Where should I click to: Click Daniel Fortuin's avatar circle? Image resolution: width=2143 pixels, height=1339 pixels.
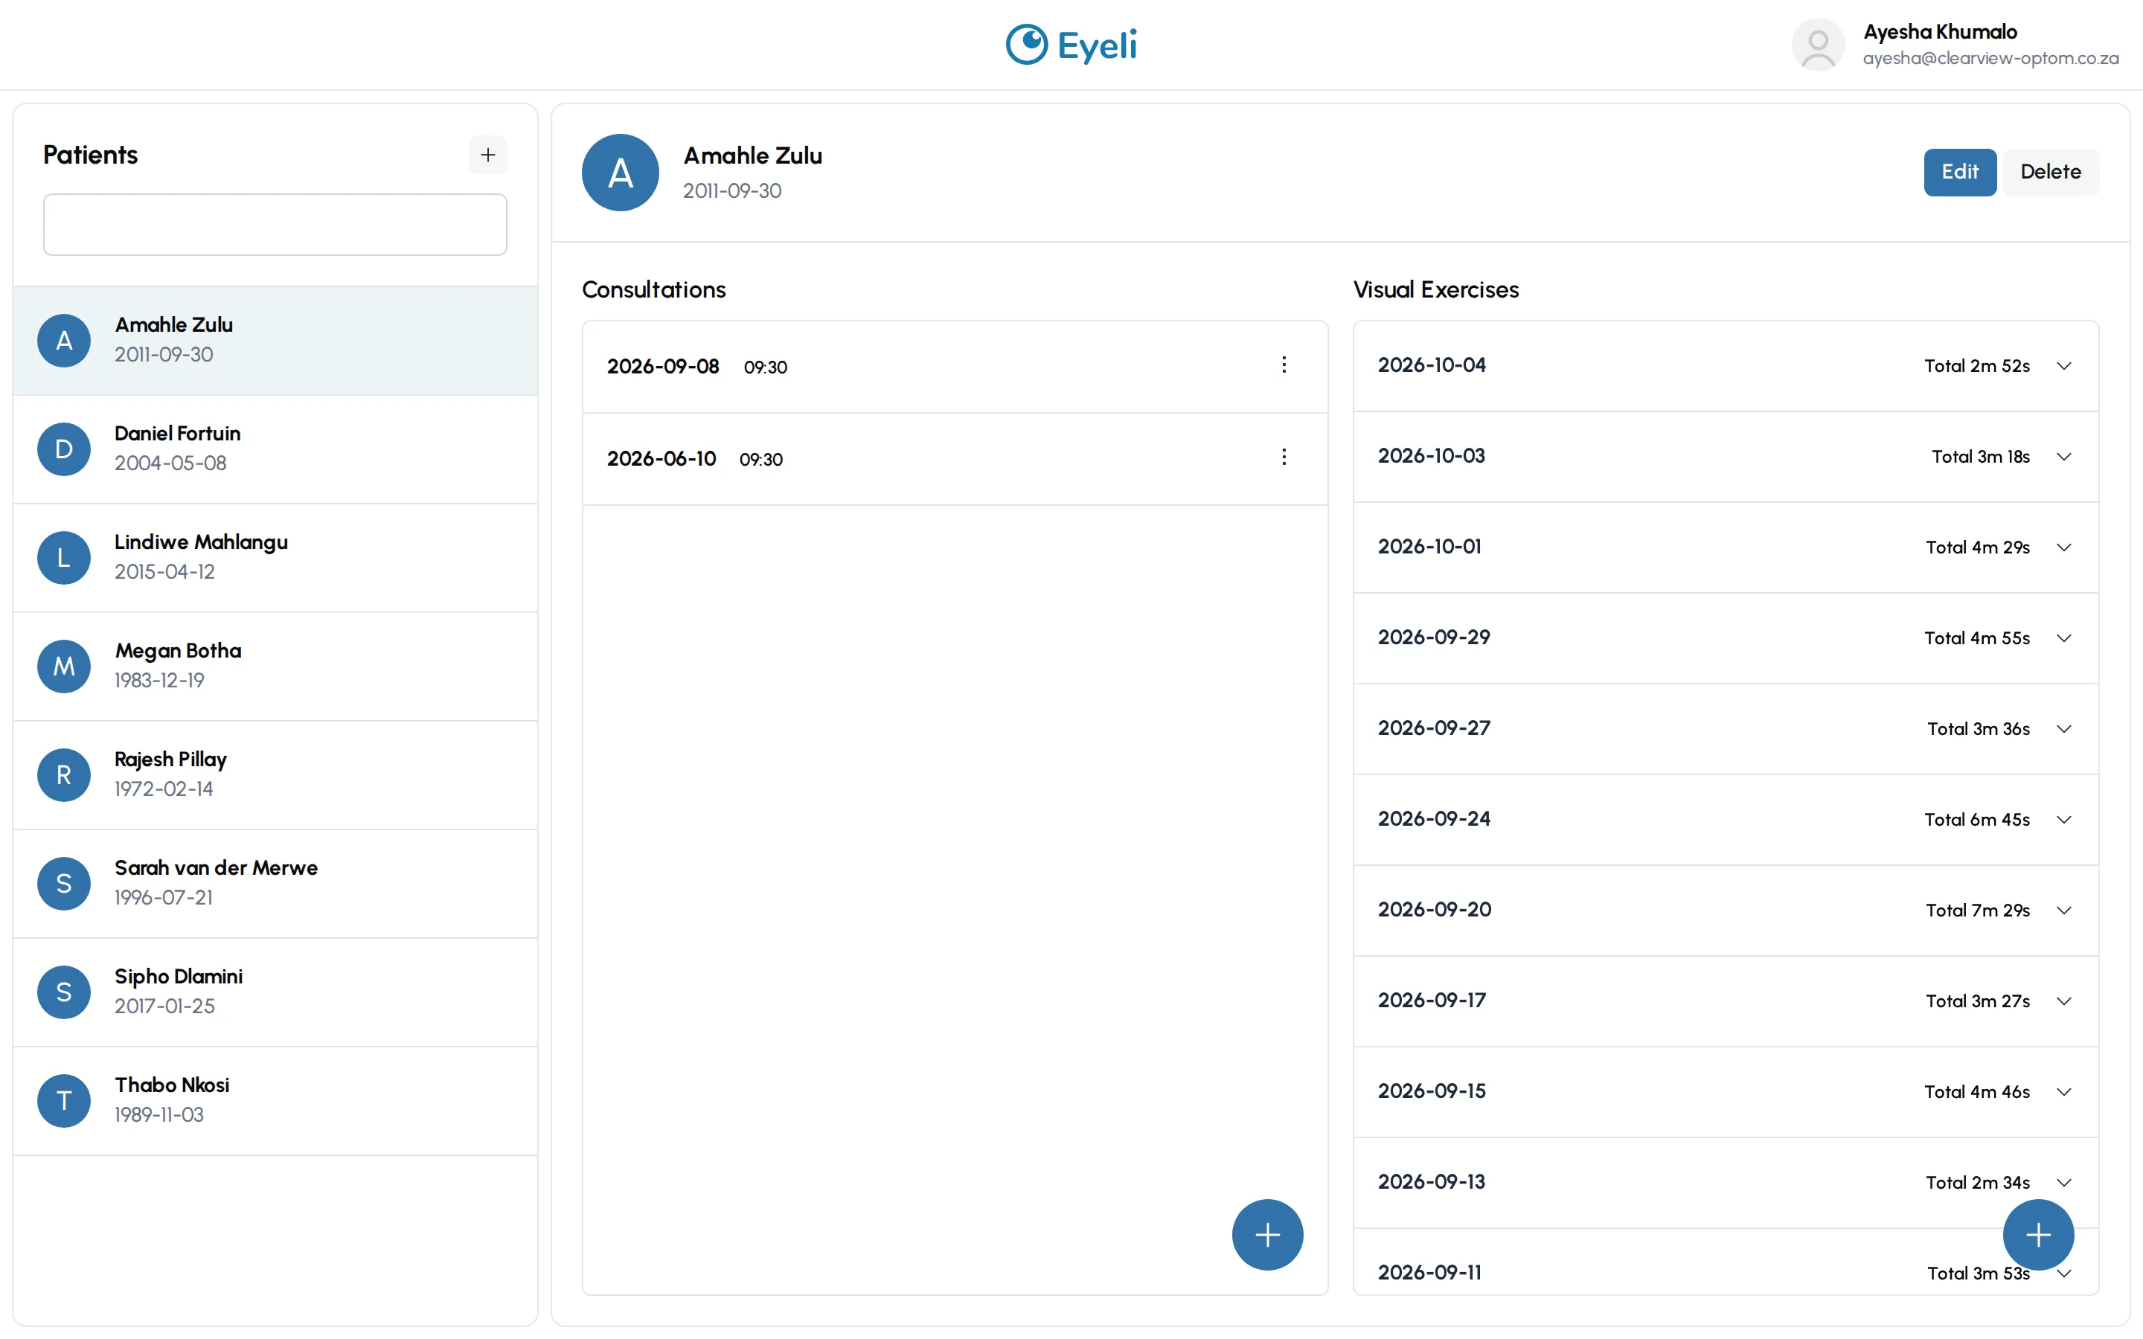pos(64,449)
